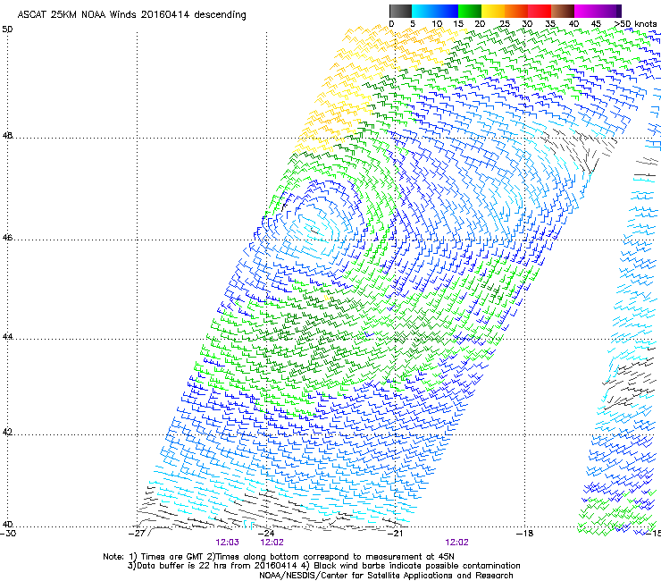The width and height of the screenshot is (661, 581).
Task: Click the NOAA/NESDIS Center credit line
Action: tap(386, 576)
